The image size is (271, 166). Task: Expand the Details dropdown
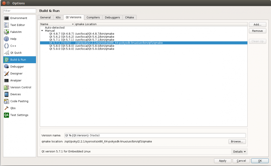[x=239, y=151]
